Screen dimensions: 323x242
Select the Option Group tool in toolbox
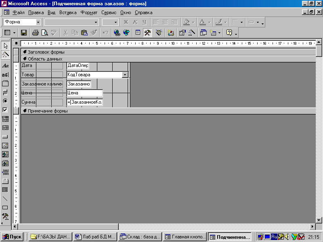click(x=5, y=83)
